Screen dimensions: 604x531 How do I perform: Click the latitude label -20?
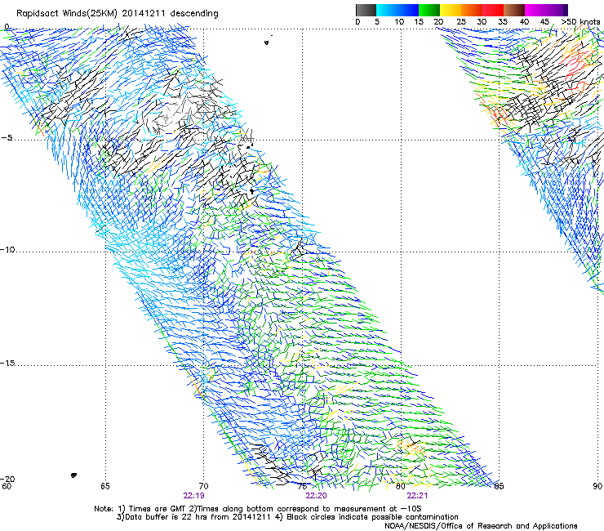7,479
